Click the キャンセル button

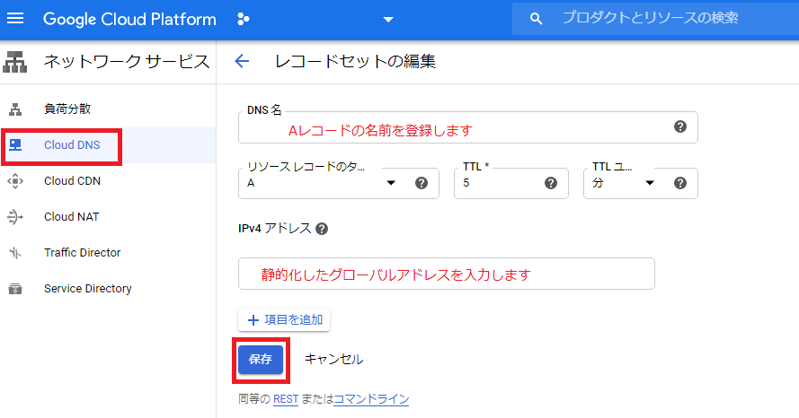click(333, 360)
